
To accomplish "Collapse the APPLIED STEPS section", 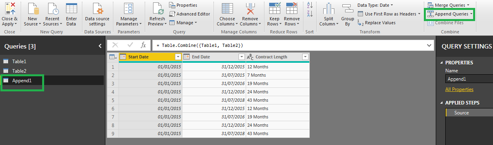I will pyautogui.click(x=442, y=103).
